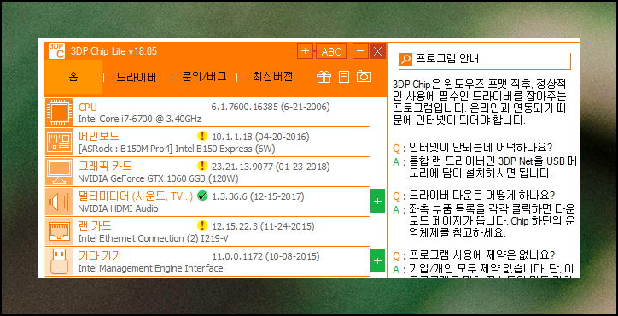The image size is (618, 316).
Task: Click the 기타 기기 USB device icon
Action: [x=59, y=261]
